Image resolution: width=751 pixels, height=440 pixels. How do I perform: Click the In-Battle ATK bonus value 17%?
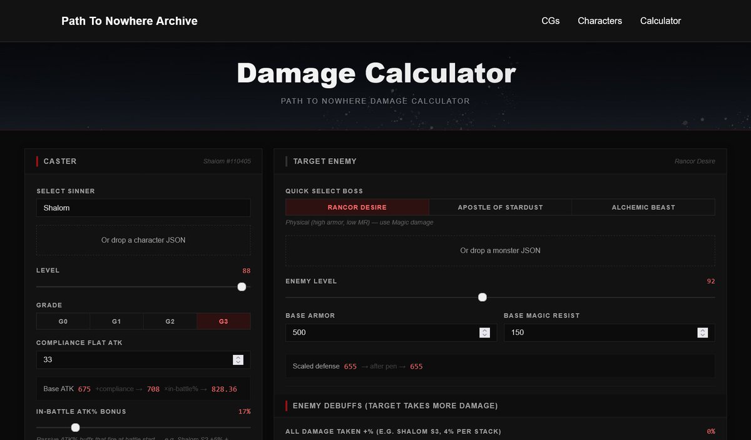(x=245, y=411)
